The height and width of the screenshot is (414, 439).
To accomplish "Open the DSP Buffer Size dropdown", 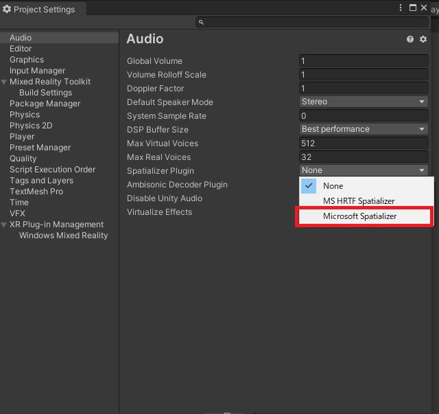I will click(x=364, y=129).
